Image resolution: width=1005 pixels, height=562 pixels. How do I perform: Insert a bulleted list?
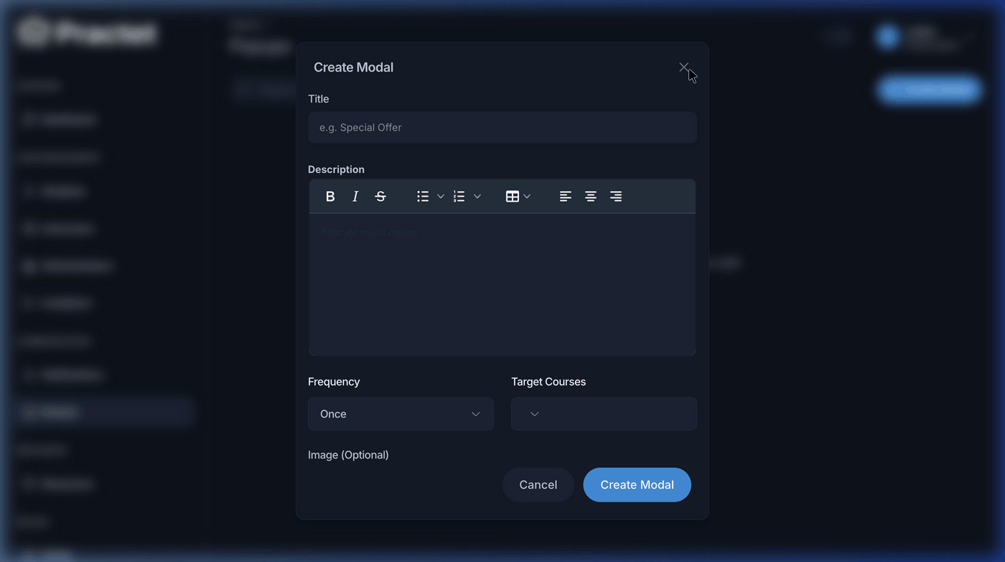(x=423, y=196)
